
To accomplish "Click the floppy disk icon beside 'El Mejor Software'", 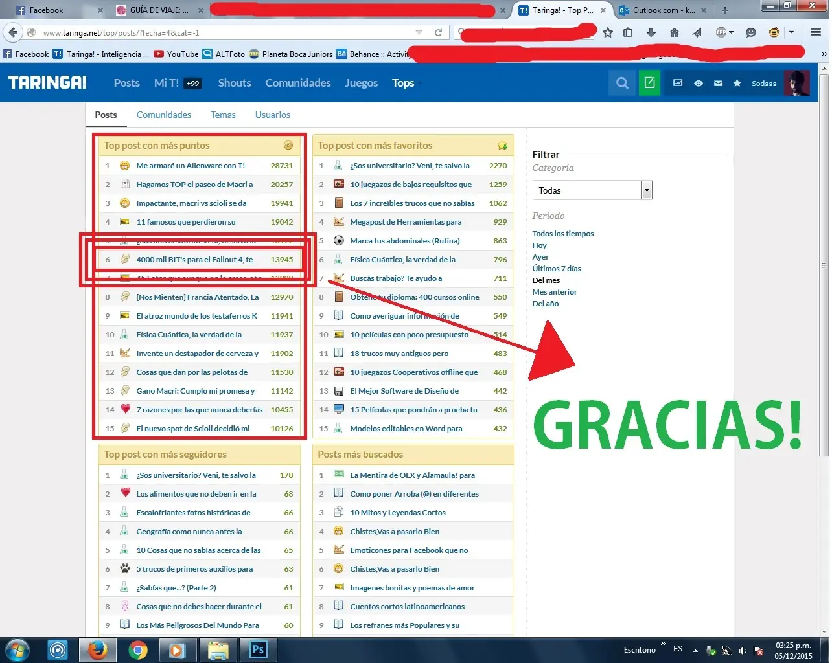I will click(339, 391).
